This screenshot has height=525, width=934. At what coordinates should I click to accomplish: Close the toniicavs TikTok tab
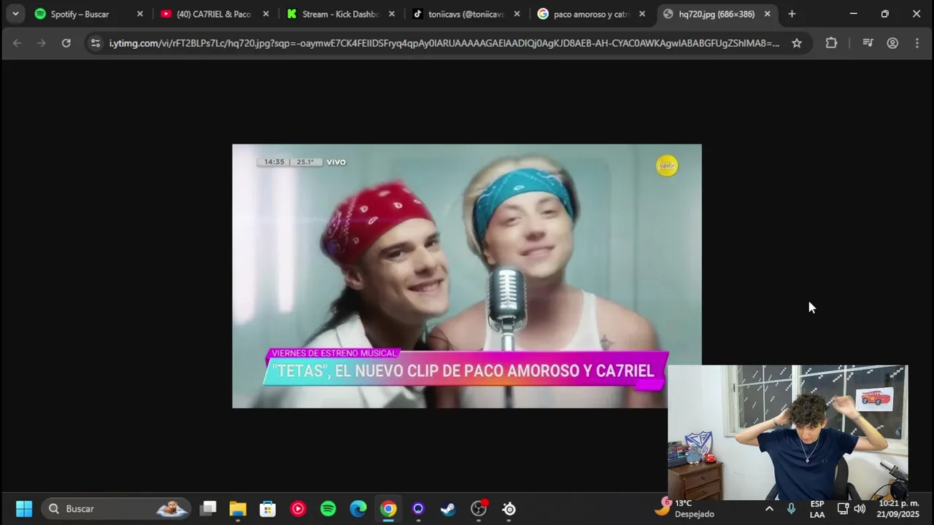point(517,14)
